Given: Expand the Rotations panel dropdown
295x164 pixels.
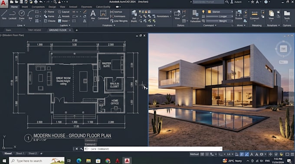Looking at the screenshot, I should click(x=273, y=25).
